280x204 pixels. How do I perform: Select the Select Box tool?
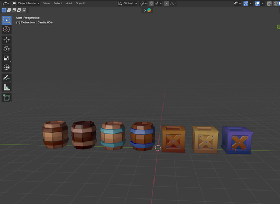[7, 20]
